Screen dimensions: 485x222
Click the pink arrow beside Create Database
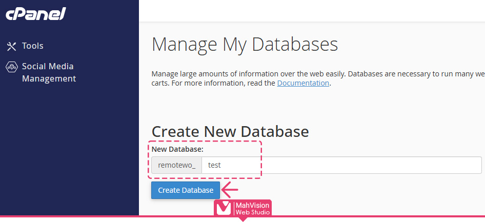230,190
